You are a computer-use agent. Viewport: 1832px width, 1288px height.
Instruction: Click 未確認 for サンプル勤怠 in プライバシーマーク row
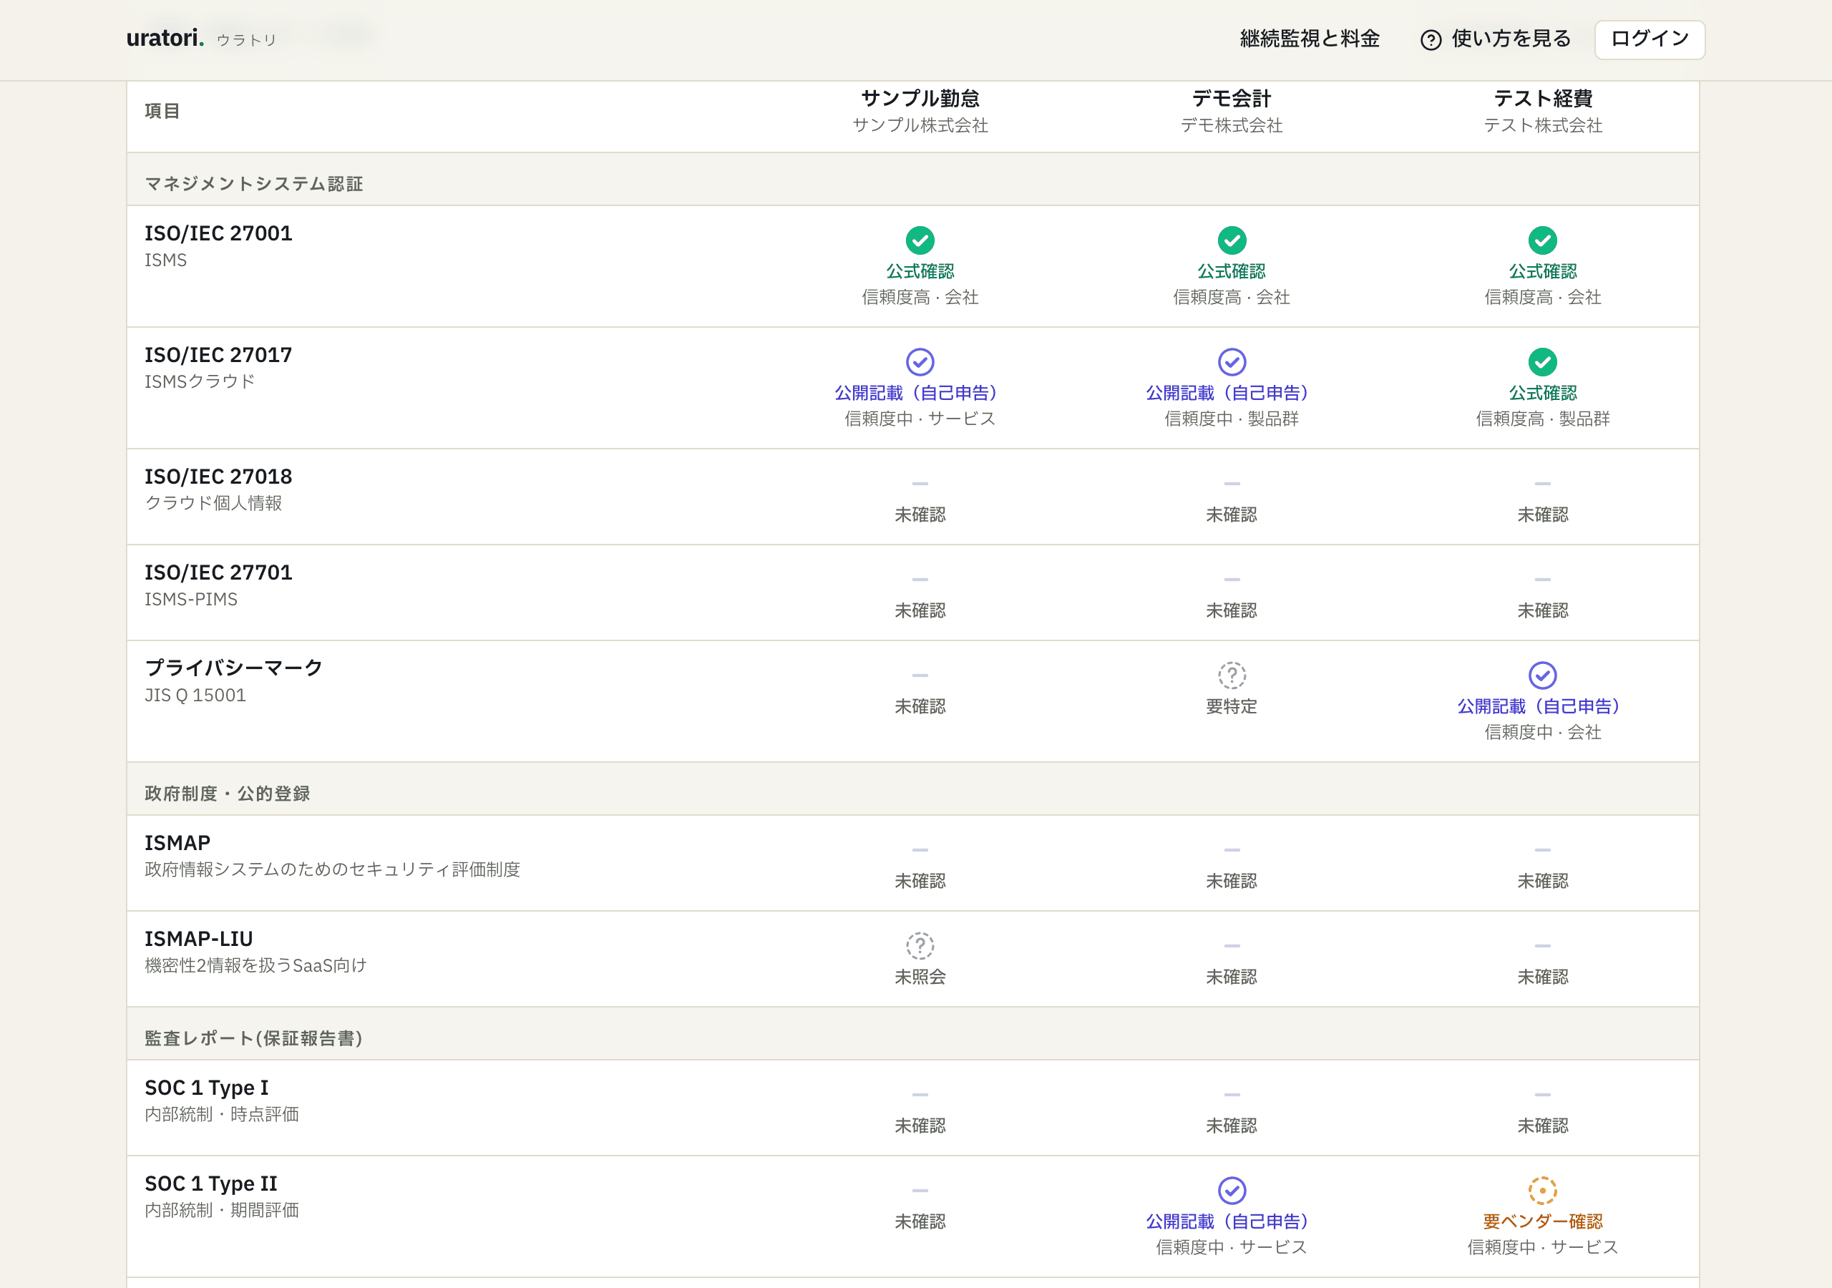[x=920, y=706]
